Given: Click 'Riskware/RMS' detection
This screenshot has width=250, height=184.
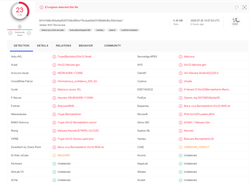Looking at the screenshot, I should (66, 106).
